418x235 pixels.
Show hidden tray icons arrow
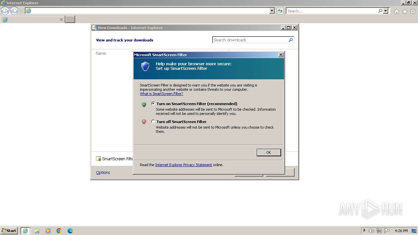[x=364, y=230]
